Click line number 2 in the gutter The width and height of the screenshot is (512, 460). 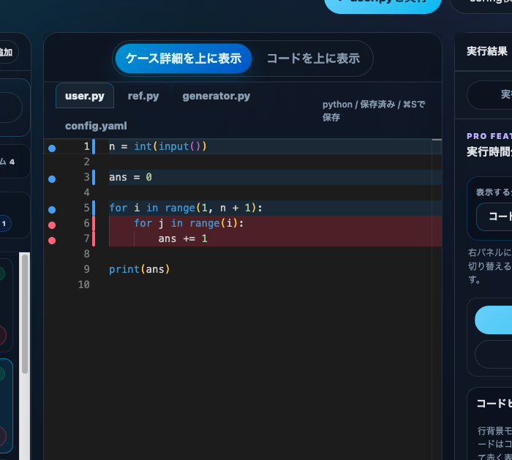pos(86,162)
